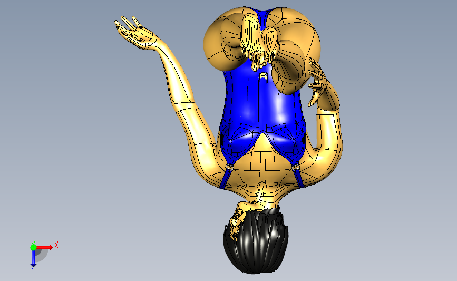Click the green Y axis dot on triad
The image size is (457, 281).
pyautogui.click(x=33, y=247)
